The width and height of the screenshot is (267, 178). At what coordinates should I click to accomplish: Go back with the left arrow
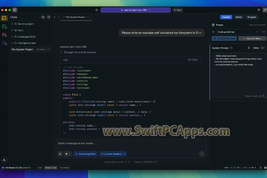pyautogui.click(x=55, y=17)
